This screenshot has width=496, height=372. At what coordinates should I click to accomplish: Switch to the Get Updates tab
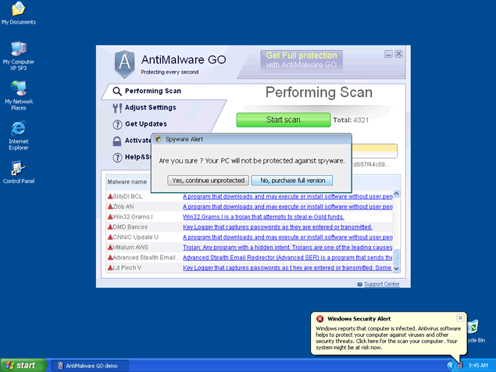click(x=145, y=123)
